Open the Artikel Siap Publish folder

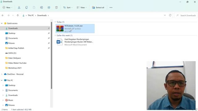(x=16, y=48)
